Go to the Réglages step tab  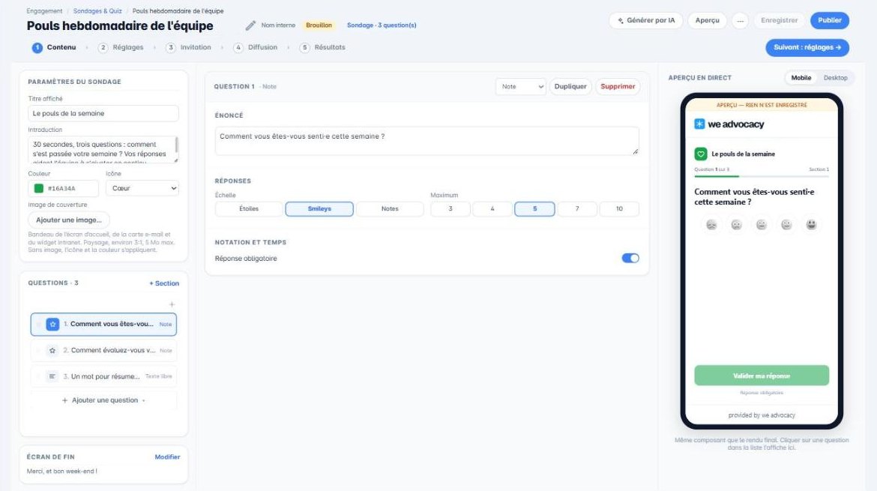(121, 47)
